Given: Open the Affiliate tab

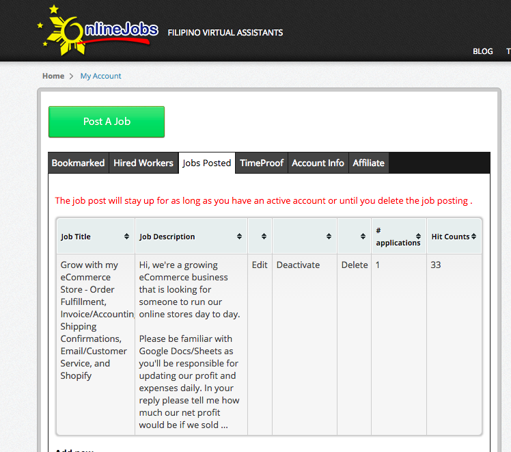Looking at the screenshot, I should 369,163.
